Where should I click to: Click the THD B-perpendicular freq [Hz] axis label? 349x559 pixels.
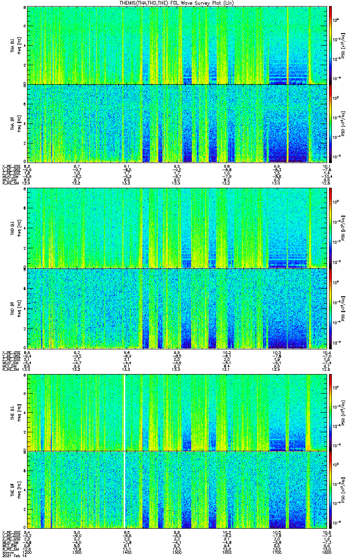tap(19, 228)
